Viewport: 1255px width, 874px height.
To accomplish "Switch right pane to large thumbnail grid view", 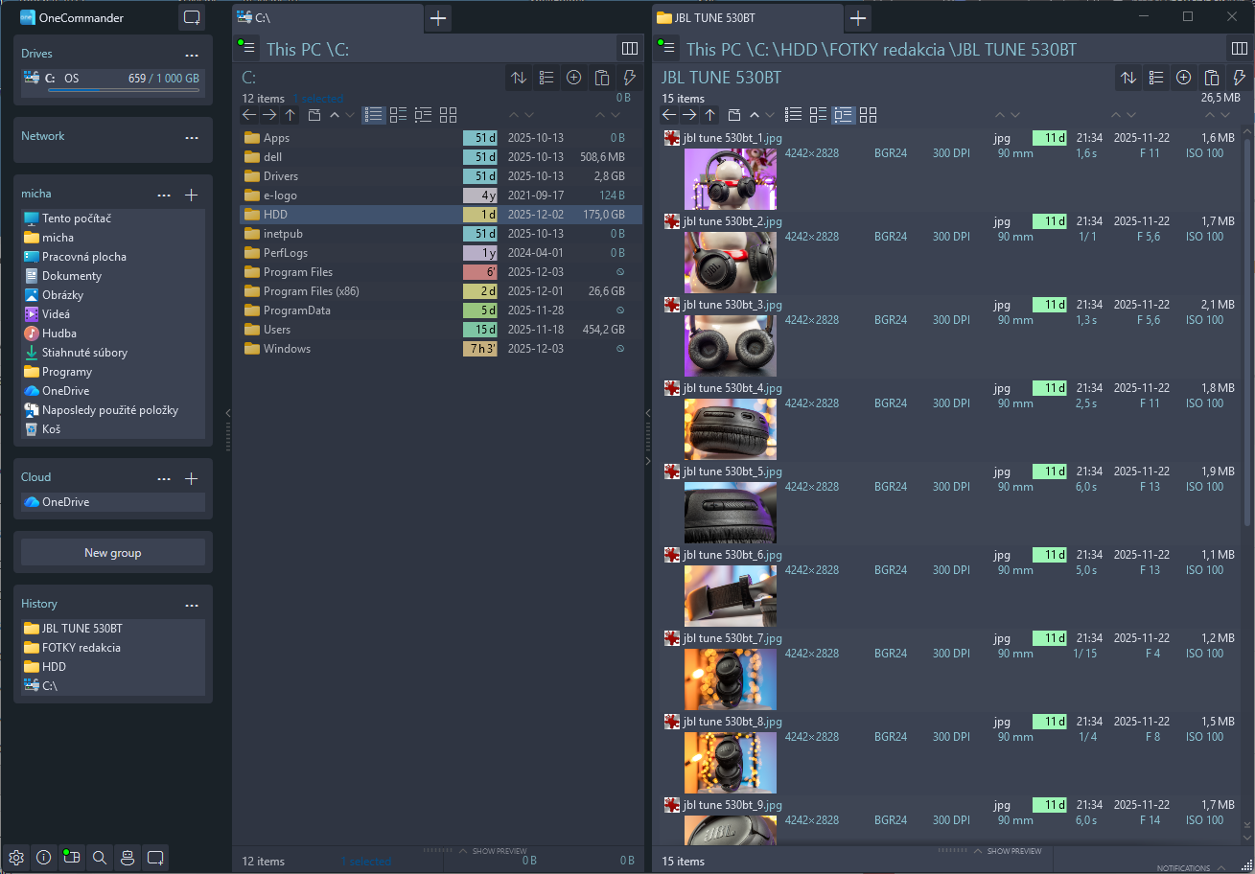I will coord(869,115).
